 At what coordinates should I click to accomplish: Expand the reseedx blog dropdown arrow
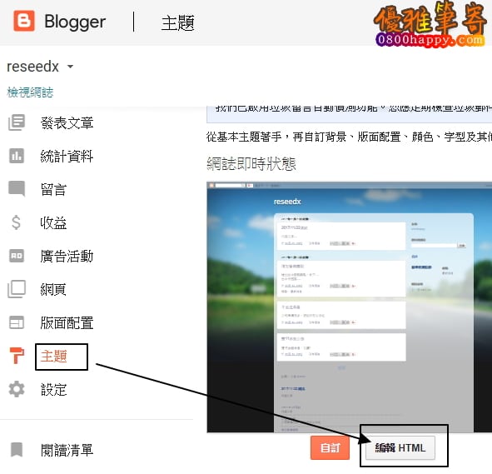(x=70, y=67)
